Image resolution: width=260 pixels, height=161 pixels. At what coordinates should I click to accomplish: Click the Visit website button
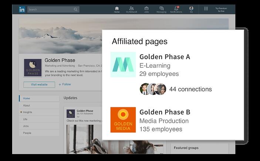pyautogui.click(x=39, y=84)
